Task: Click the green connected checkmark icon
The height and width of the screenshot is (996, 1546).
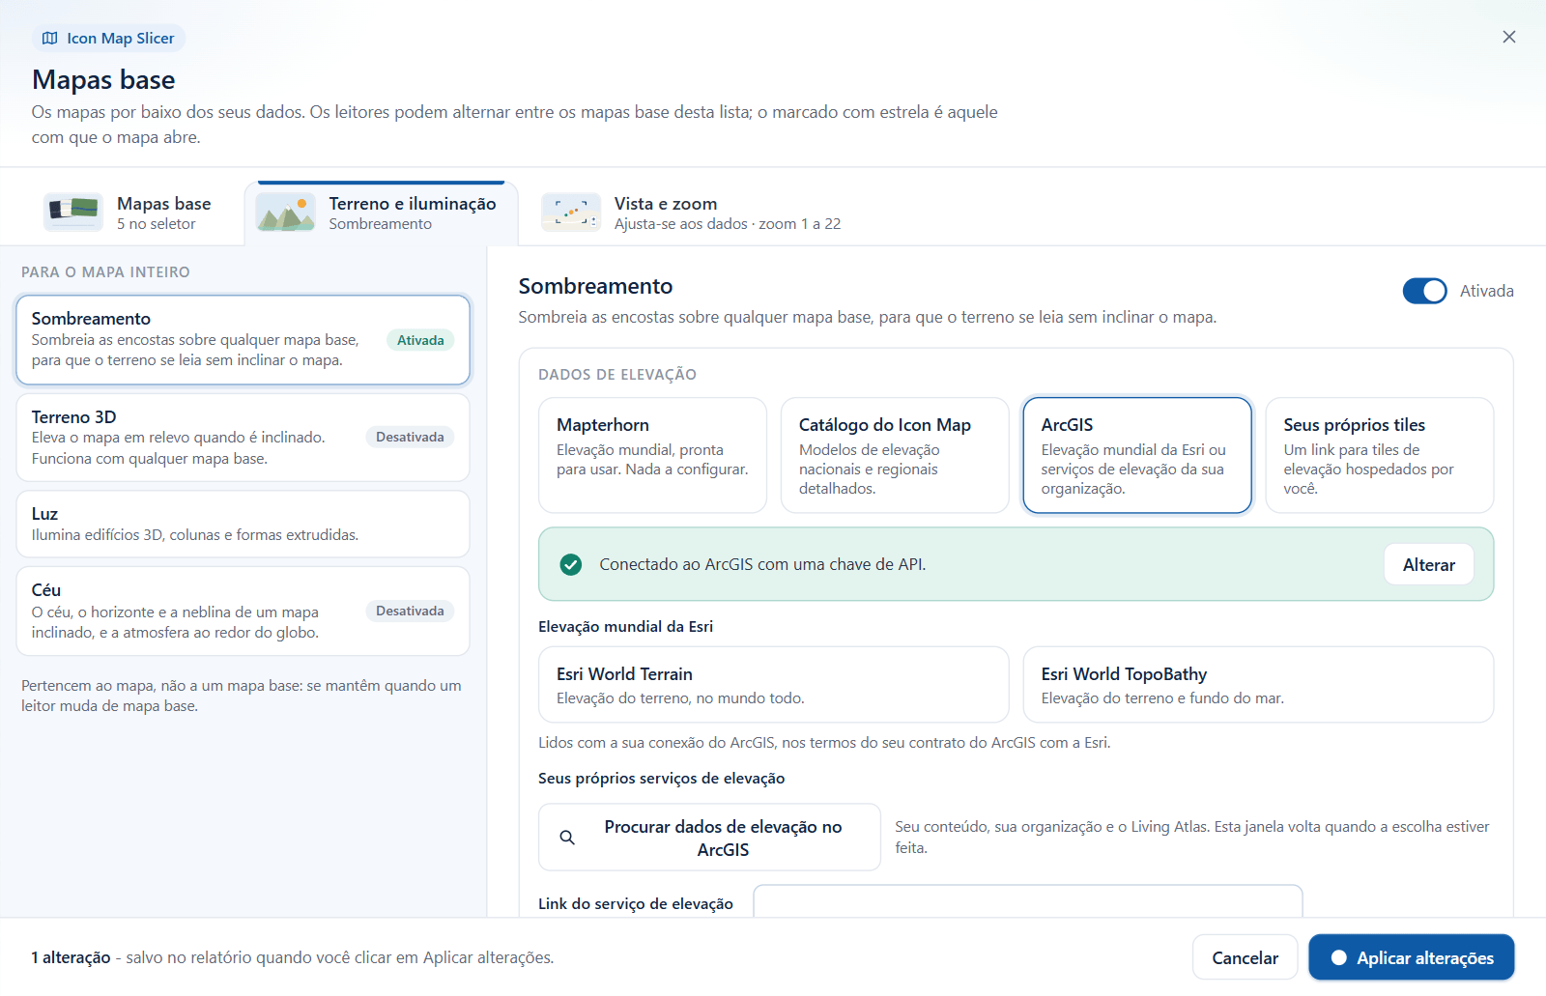Action: pos(571,564)
